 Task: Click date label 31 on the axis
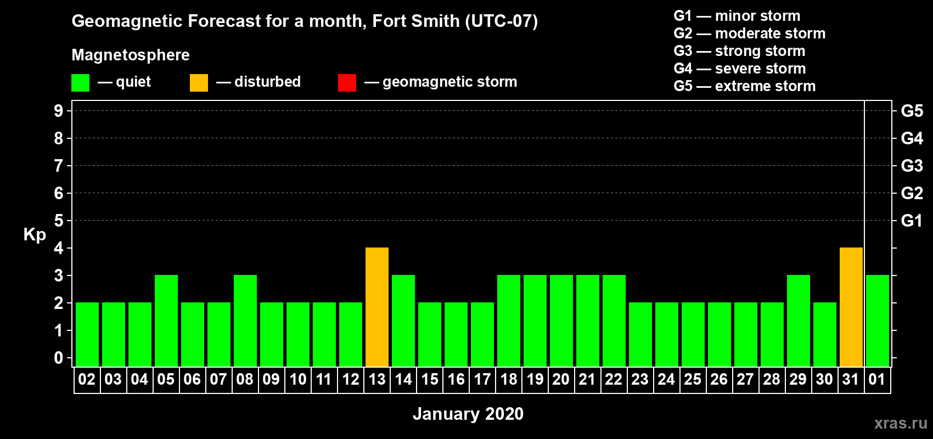click(x=851, y=379)
